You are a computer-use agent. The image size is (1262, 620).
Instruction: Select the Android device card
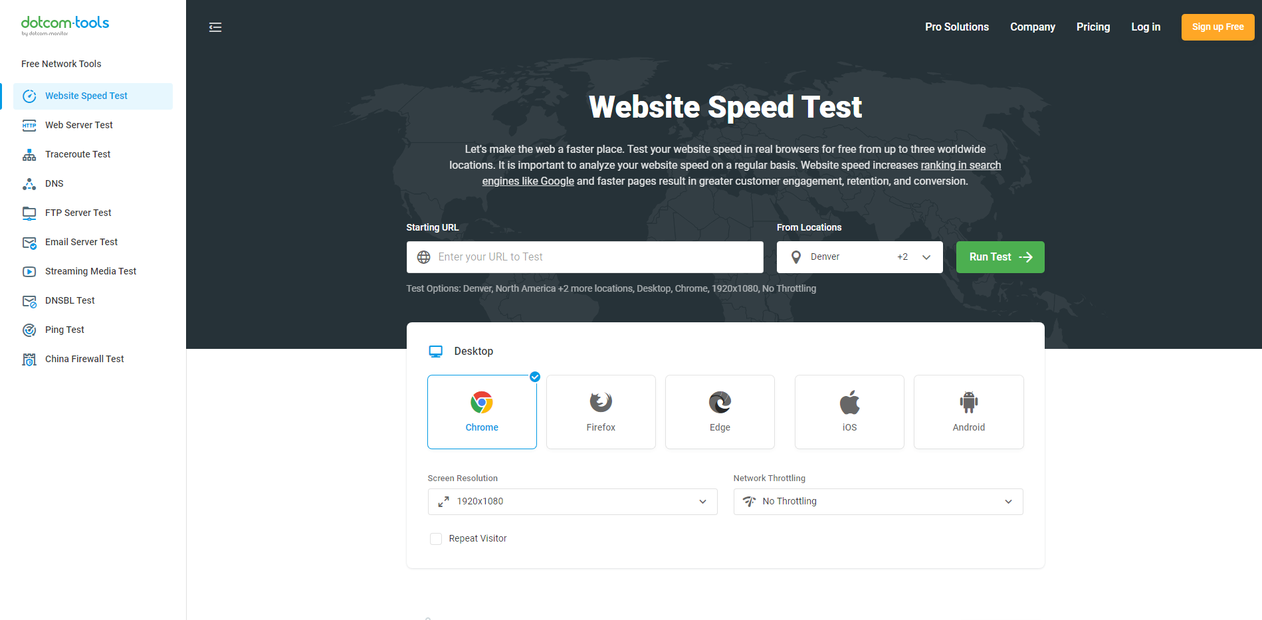coord(969,412)
